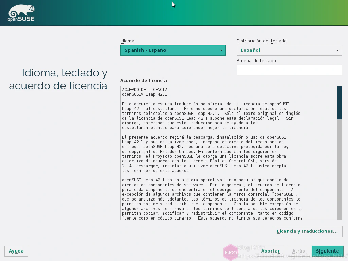Click the Prueba de teclado label
The height and width of the screenshot is (261, 348).
(256, 61)
